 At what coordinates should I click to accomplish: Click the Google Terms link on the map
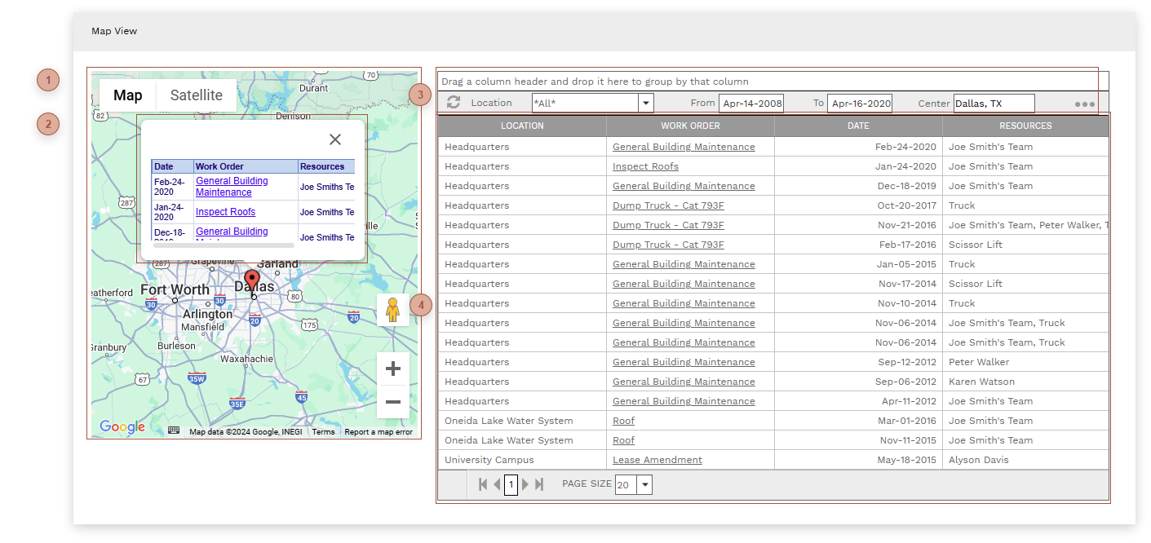323,432
